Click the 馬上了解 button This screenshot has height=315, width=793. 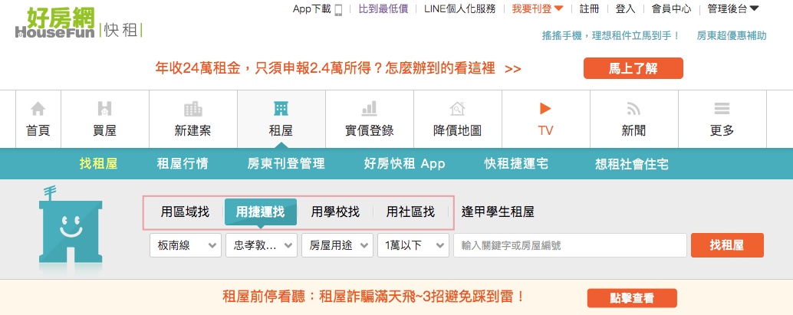coord(633,68)
